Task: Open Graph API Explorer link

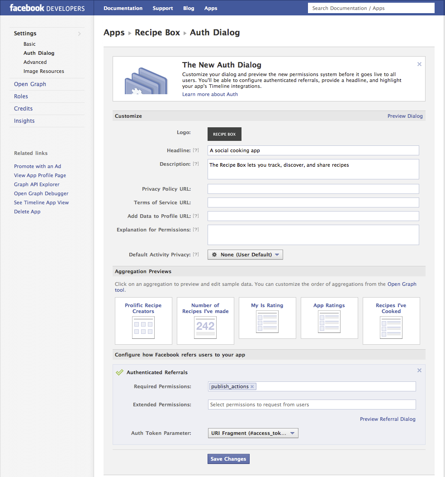Action: (37, 184)
